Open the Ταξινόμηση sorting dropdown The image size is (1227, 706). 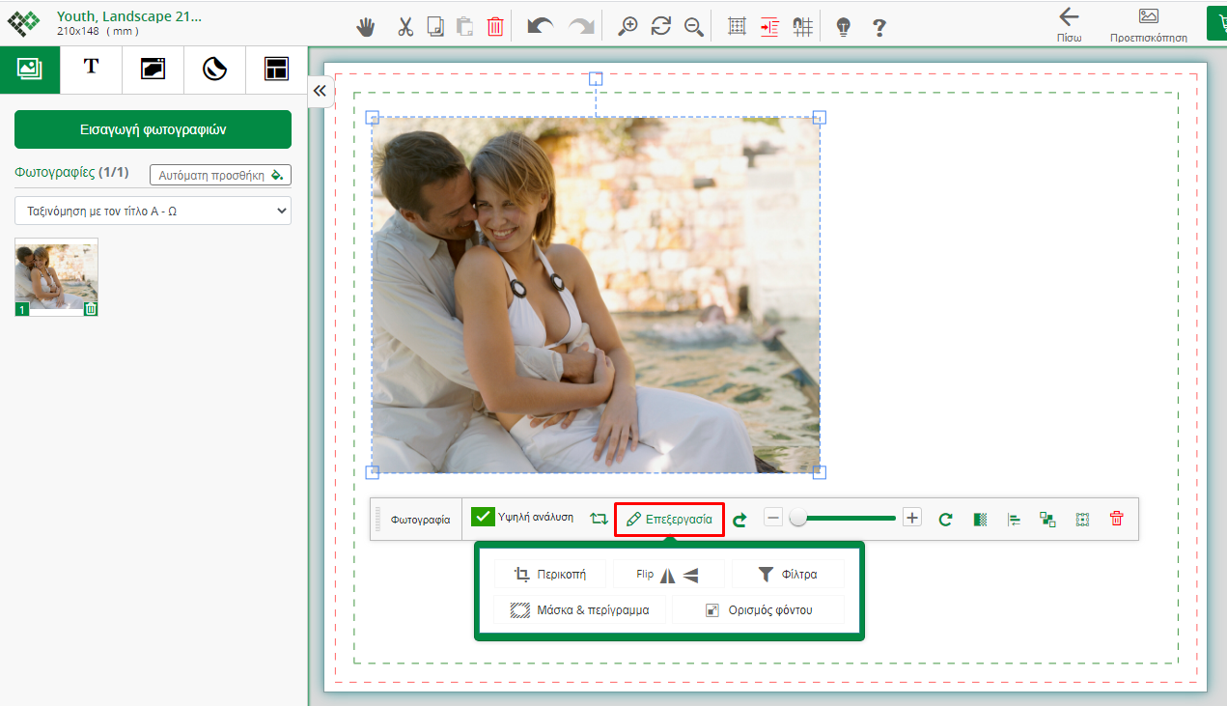point(153,211)
